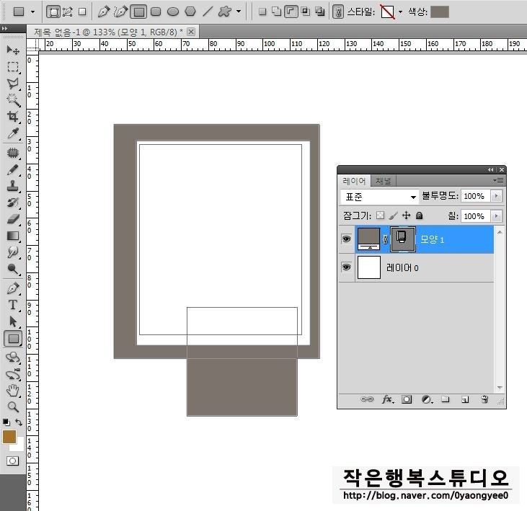Screen dimensions: 527x511
Task: Select the Magic Wand tool
Action: 13,99
